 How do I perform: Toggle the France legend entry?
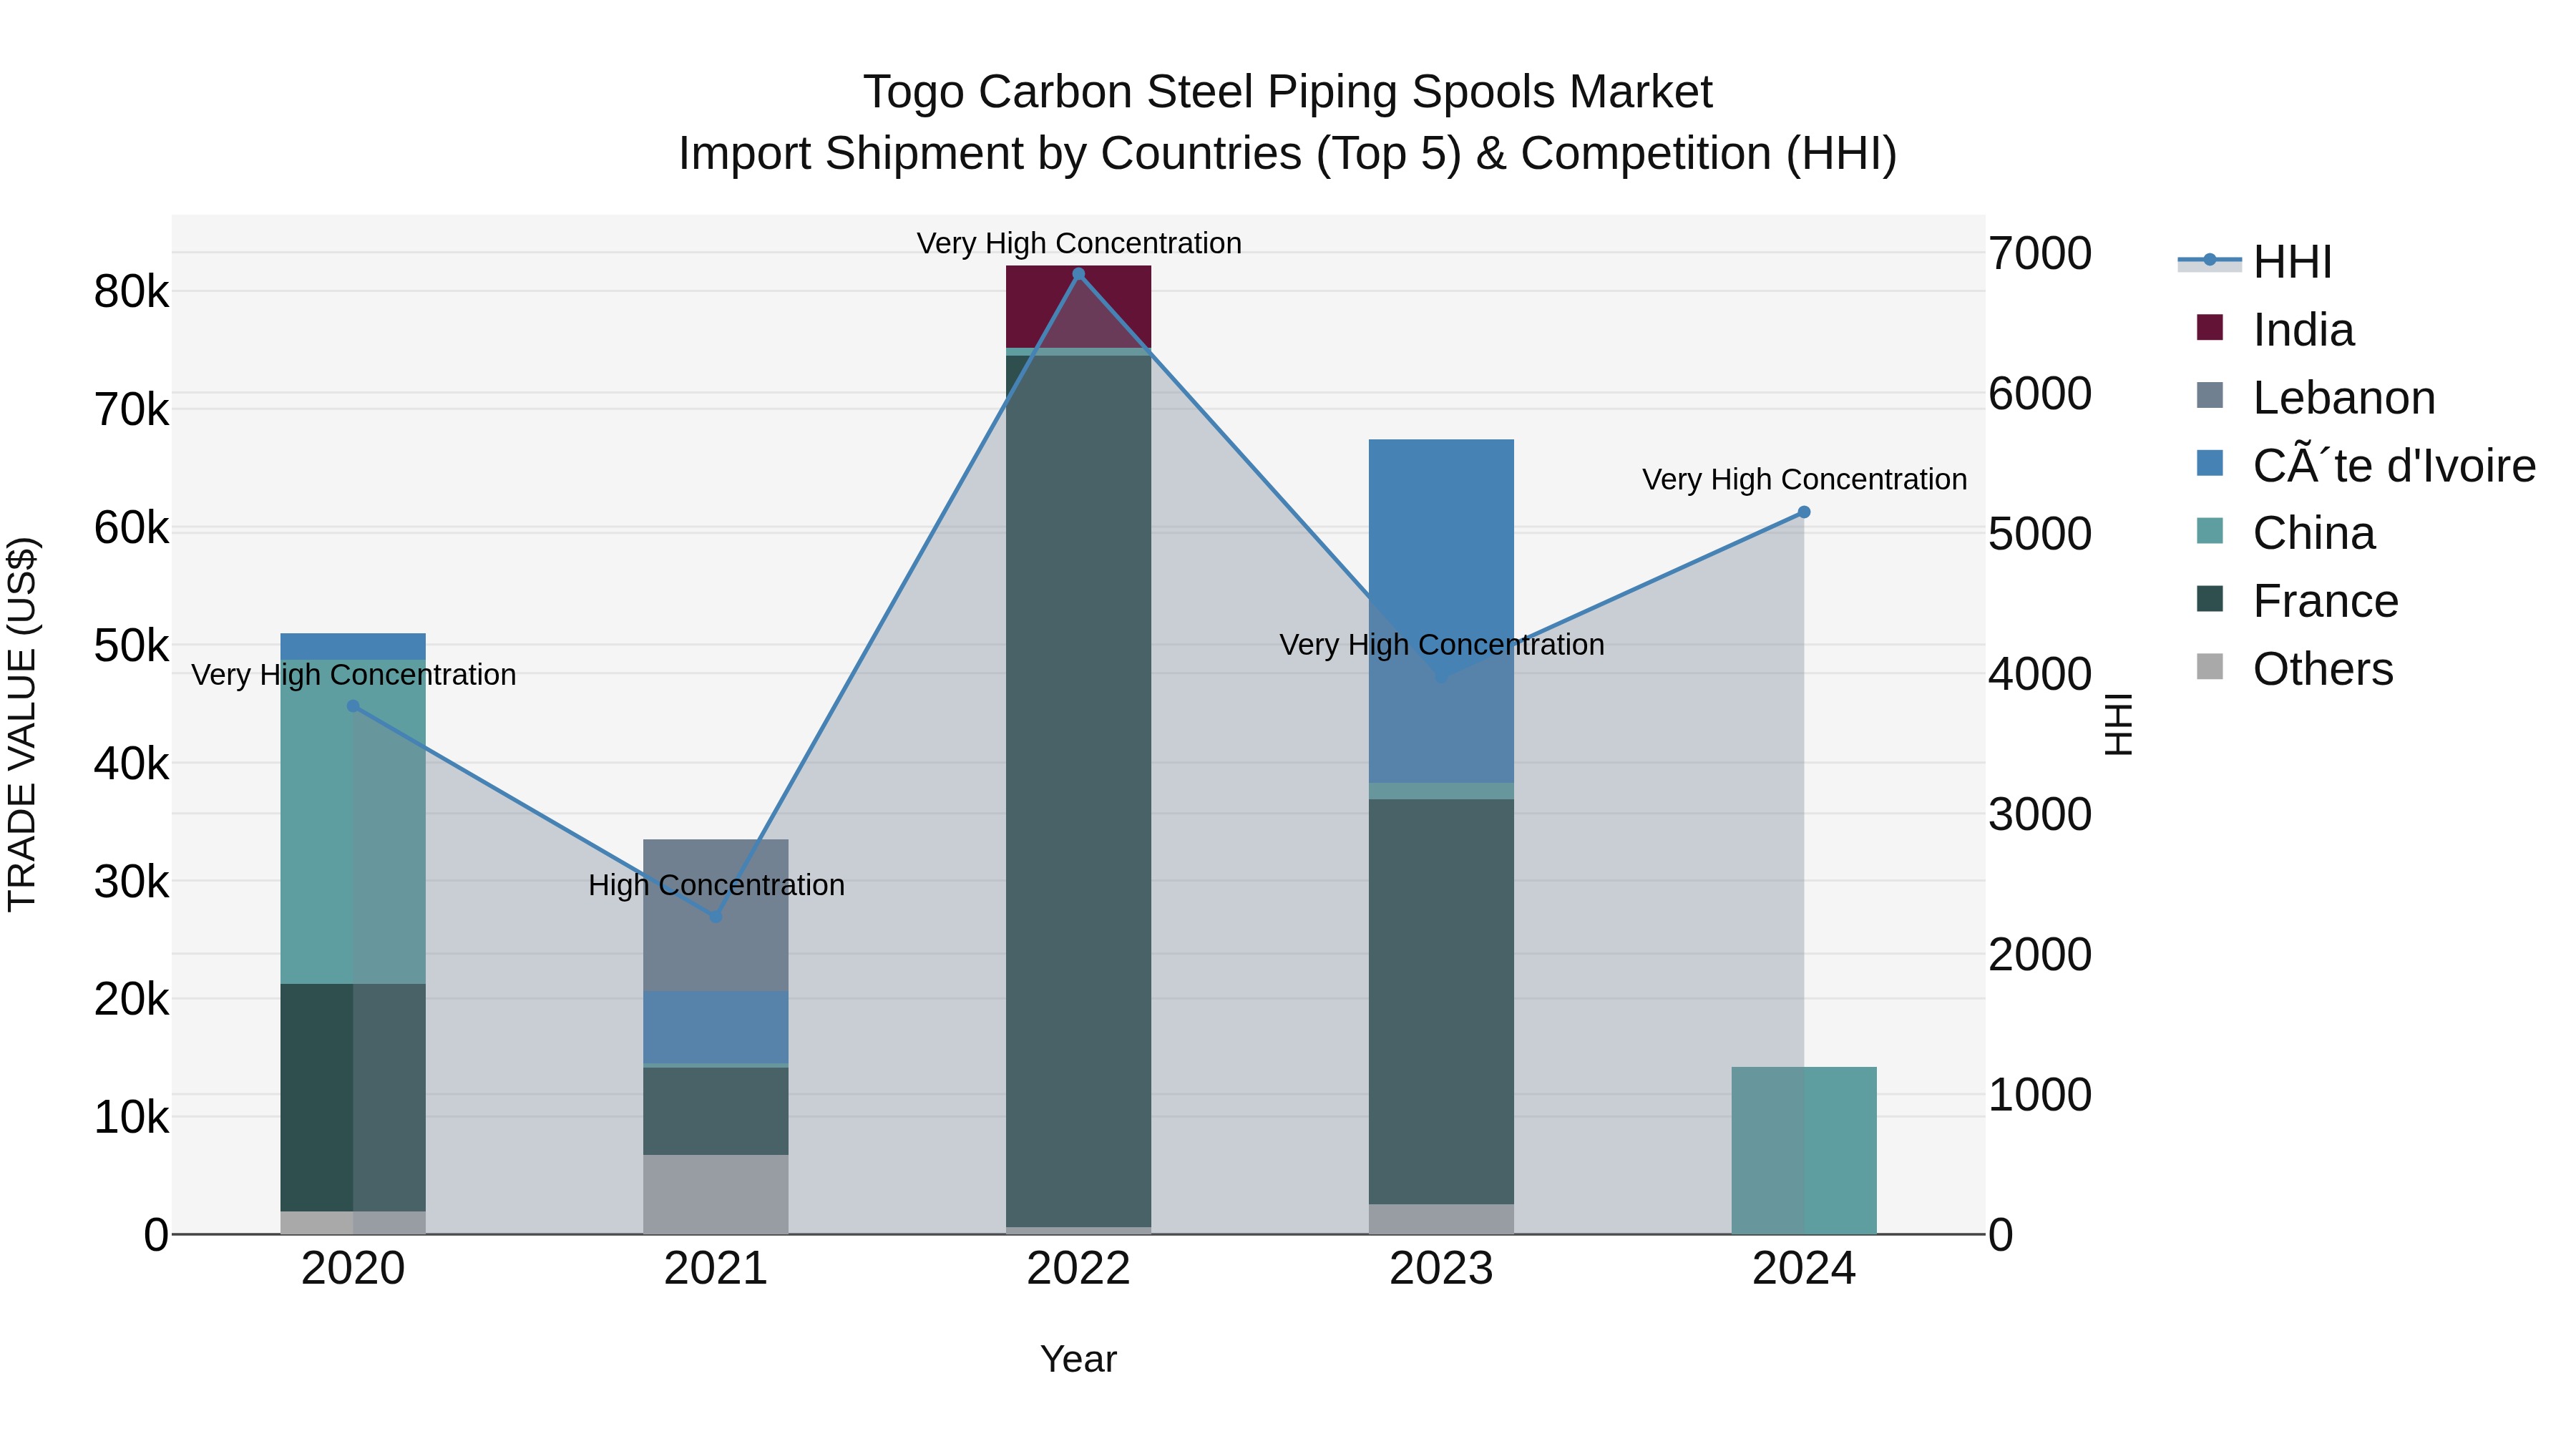(x=2297, y=601)
